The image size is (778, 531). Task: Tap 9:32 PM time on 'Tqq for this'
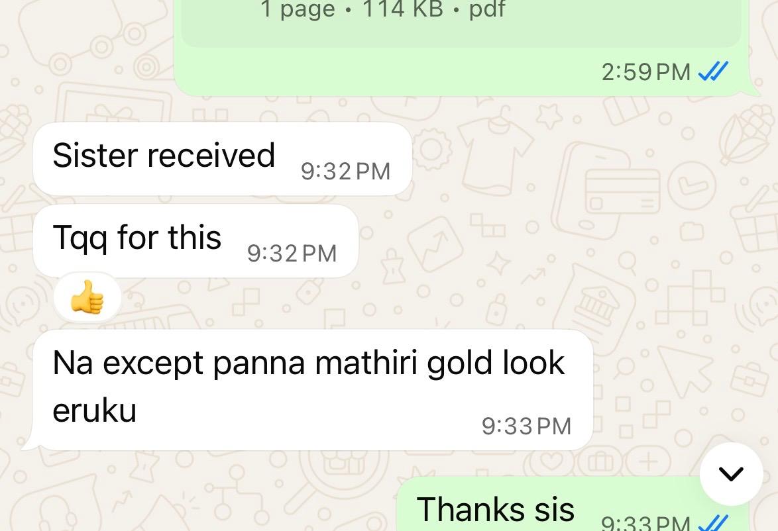coord(292,254)
